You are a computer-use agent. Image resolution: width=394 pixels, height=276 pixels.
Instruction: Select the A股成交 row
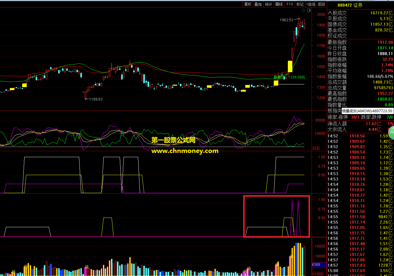360,13
